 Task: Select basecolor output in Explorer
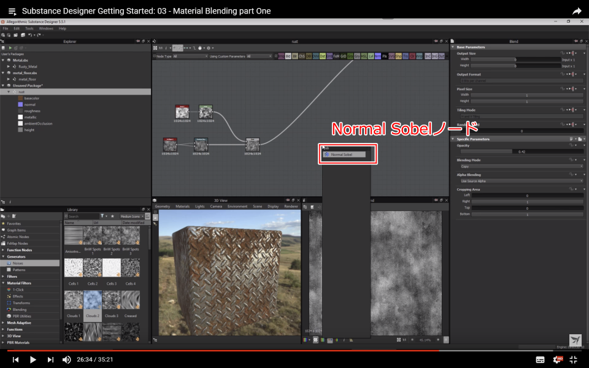pyautogui.click(x=31, y=98)
